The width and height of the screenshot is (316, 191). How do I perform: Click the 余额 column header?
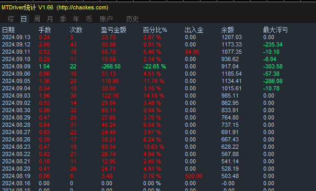228,30
